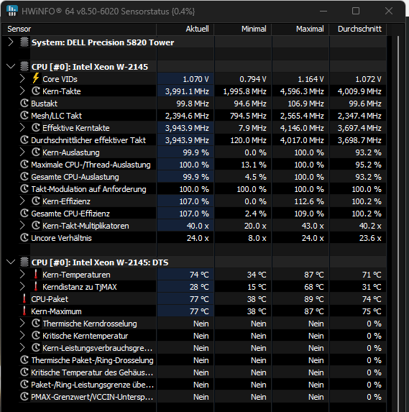Click the clock icon beside Uncore Verhältnis
This screenshot has width=409, height=412.
tap(24, 237)
